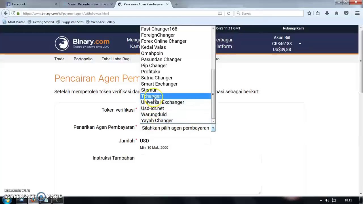
Task: Select Profitaku option
Action: pos(176,72)
